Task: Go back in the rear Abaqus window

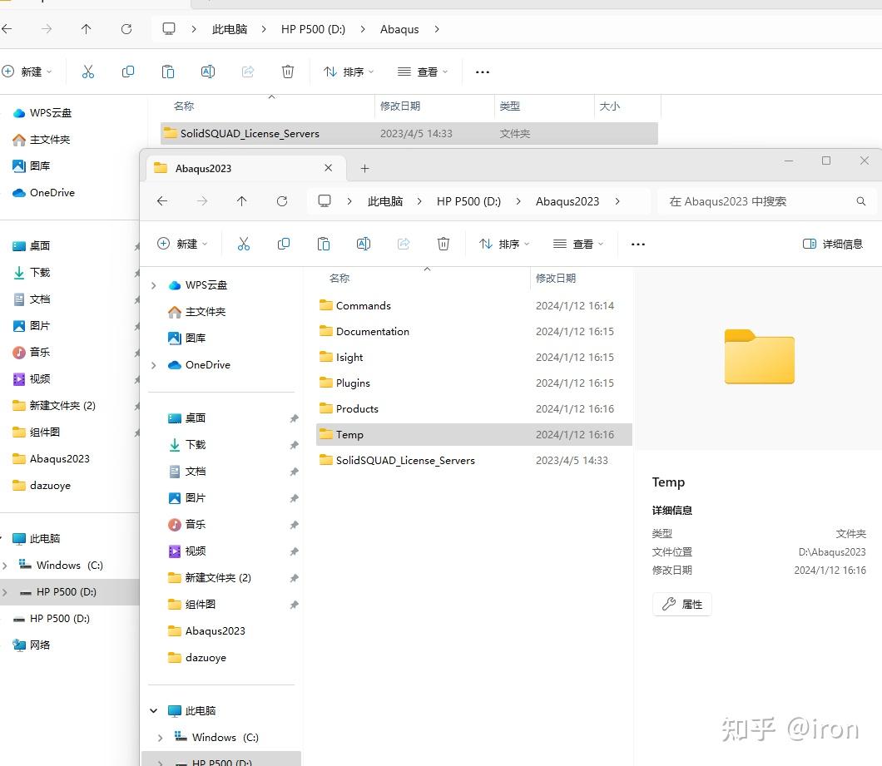Action: tap(7, 28)
